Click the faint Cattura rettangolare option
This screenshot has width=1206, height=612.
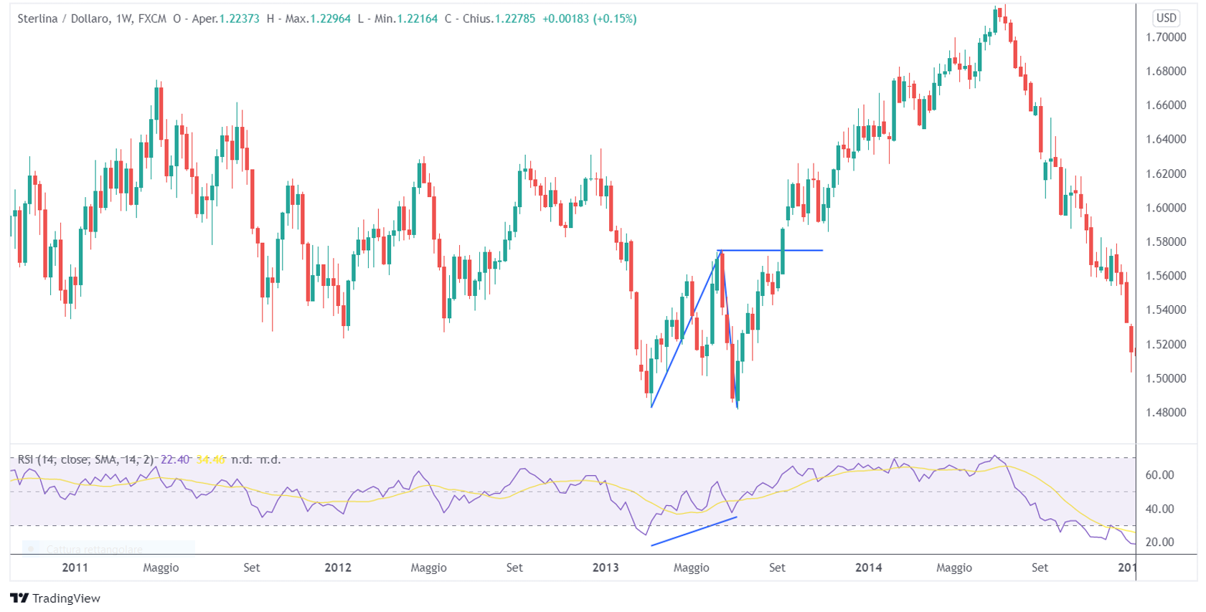click(94, 550)
